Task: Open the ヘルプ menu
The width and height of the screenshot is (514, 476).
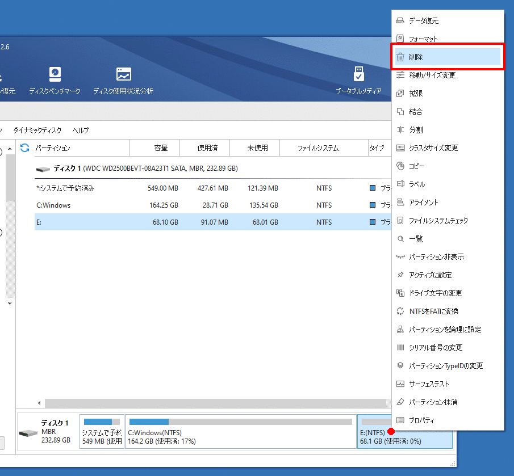Action: point(81,130)
